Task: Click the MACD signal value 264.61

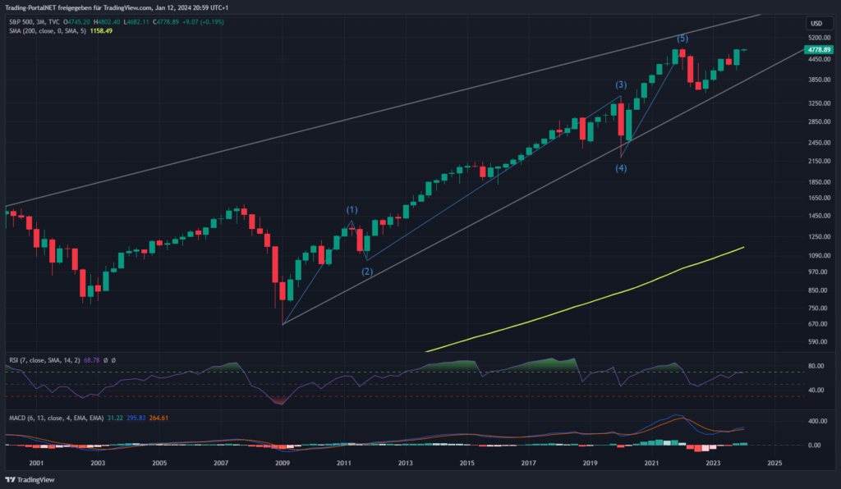Action: (x=159, y=418)
